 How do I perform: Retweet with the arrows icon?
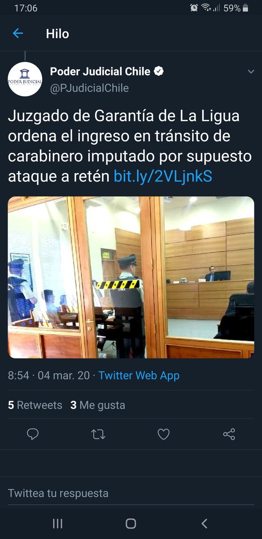pos(98,434)
